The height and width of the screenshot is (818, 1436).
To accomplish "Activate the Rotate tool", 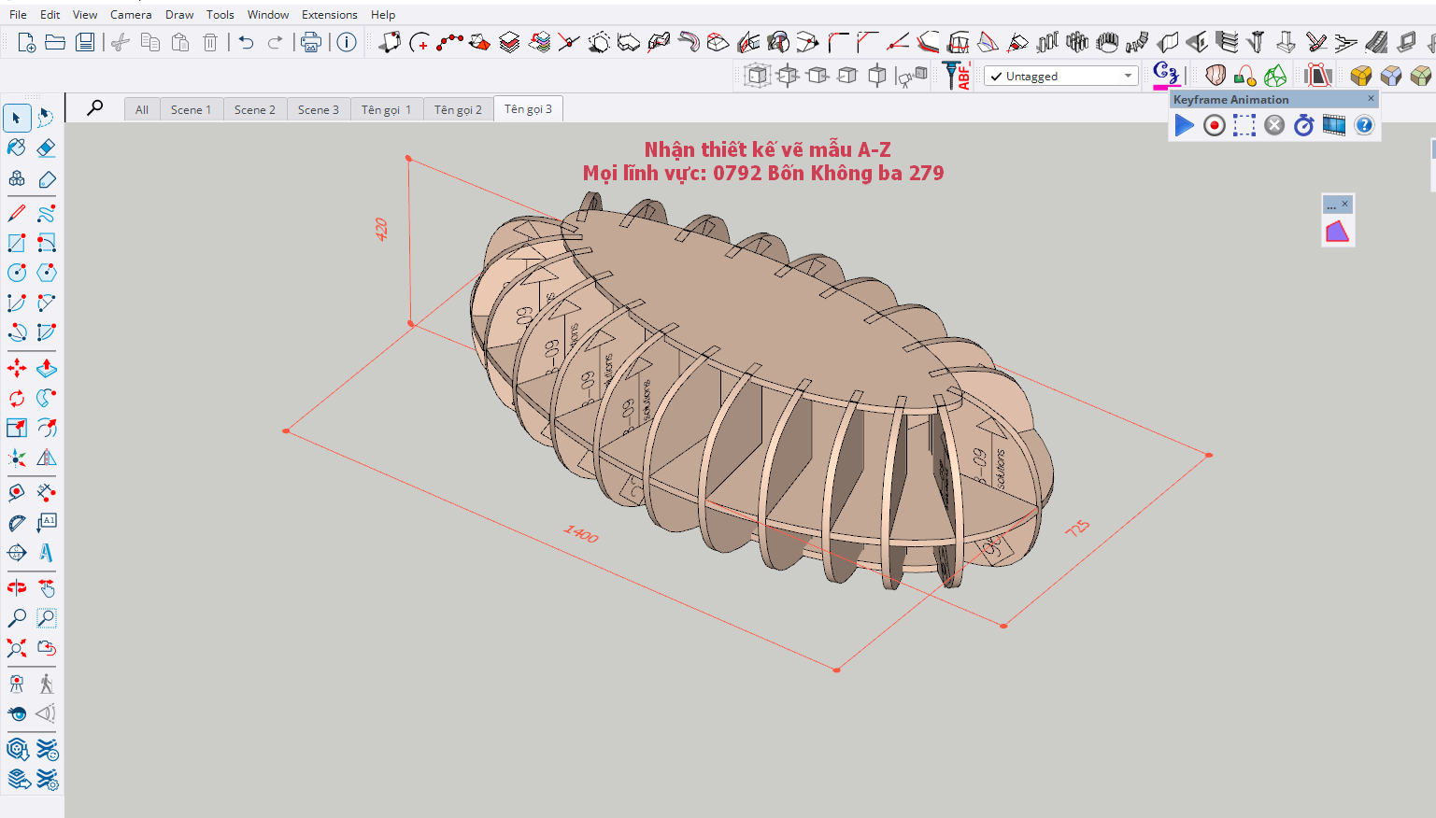I will [17, 399].
